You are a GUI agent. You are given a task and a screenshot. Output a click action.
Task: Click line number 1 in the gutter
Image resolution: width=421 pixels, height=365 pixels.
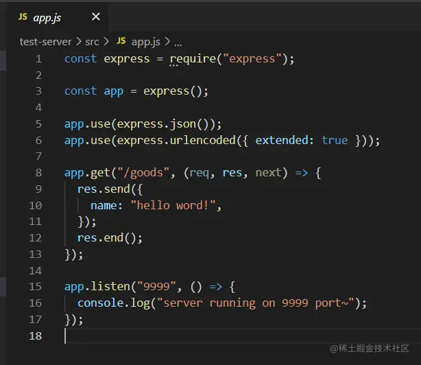tap(38, 59)
